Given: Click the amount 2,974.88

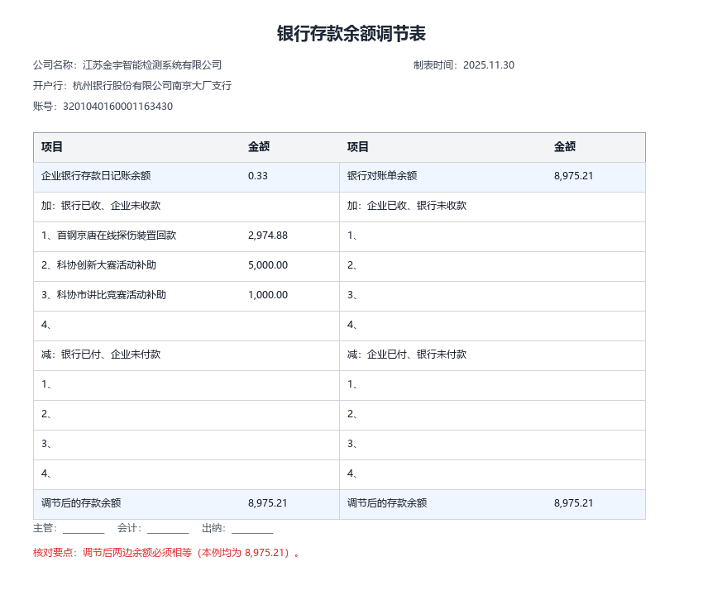Looking at the screenshot, I should pyautogui.click(x=268, y=236).
